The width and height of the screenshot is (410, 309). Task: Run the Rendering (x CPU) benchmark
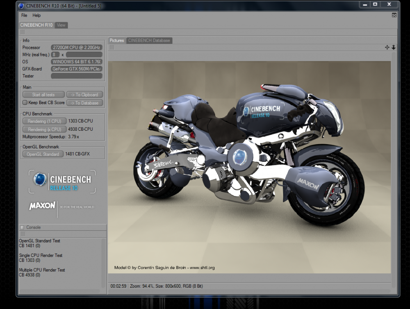pos(44,130)
